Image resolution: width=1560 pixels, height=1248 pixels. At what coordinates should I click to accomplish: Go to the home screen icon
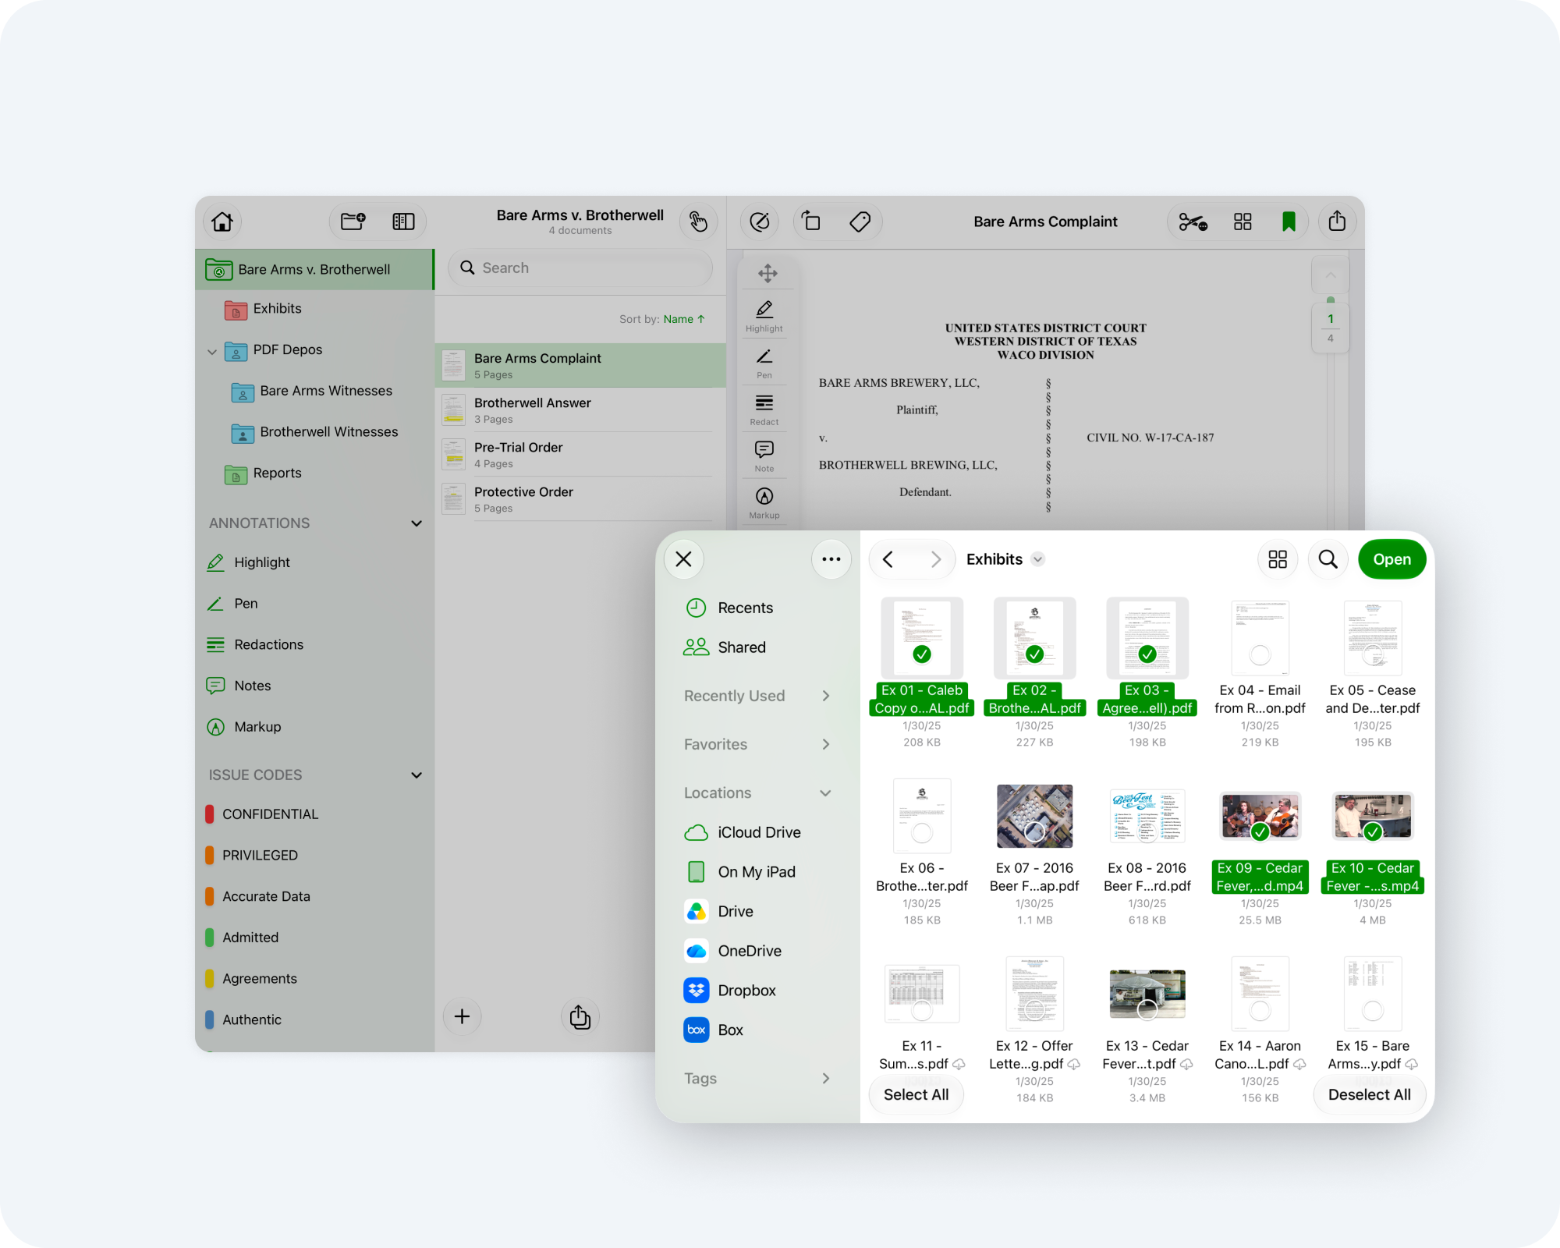[x=222, y=222]
